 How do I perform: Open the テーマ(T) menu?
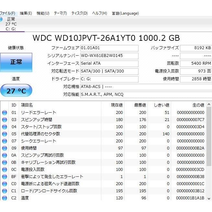coord(61,13)
